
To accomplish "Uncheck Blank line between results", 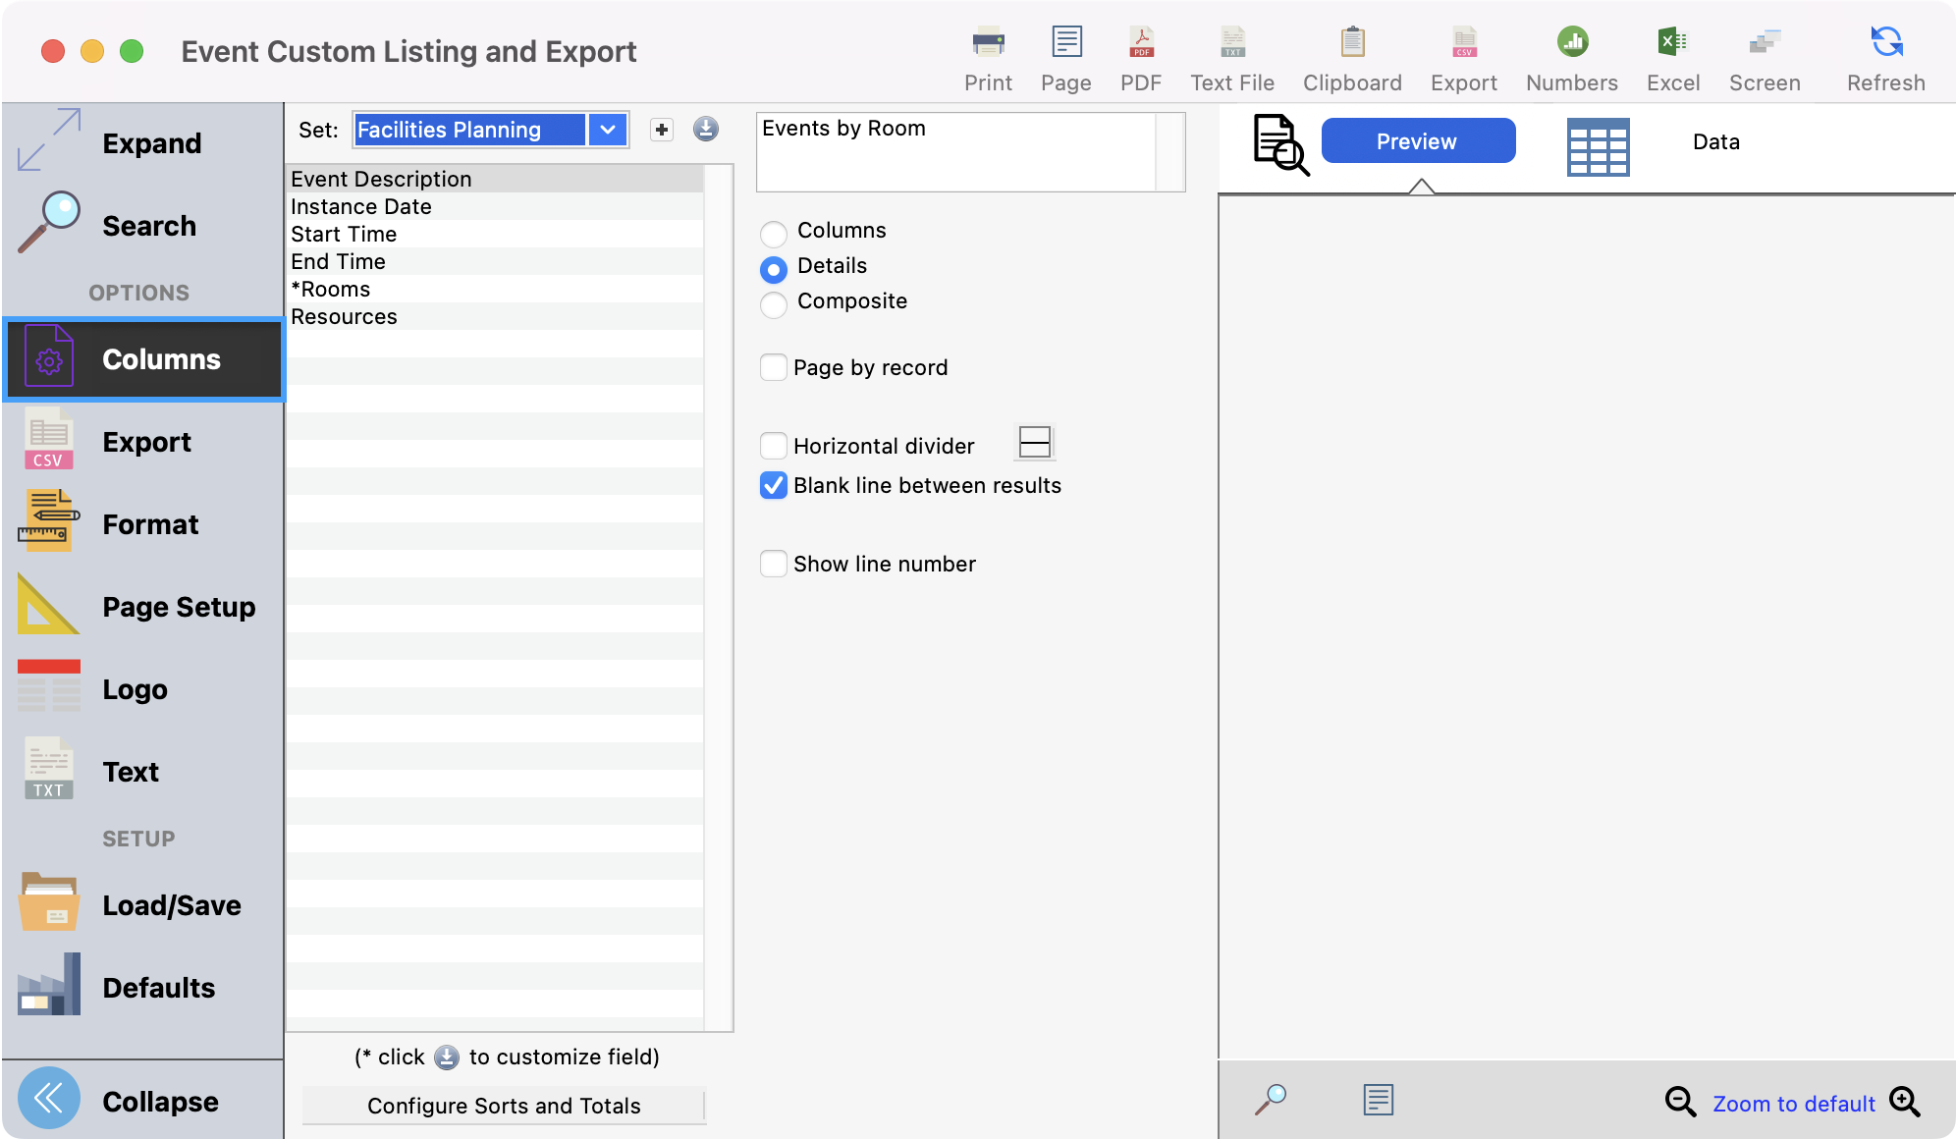I will (774, 486).
